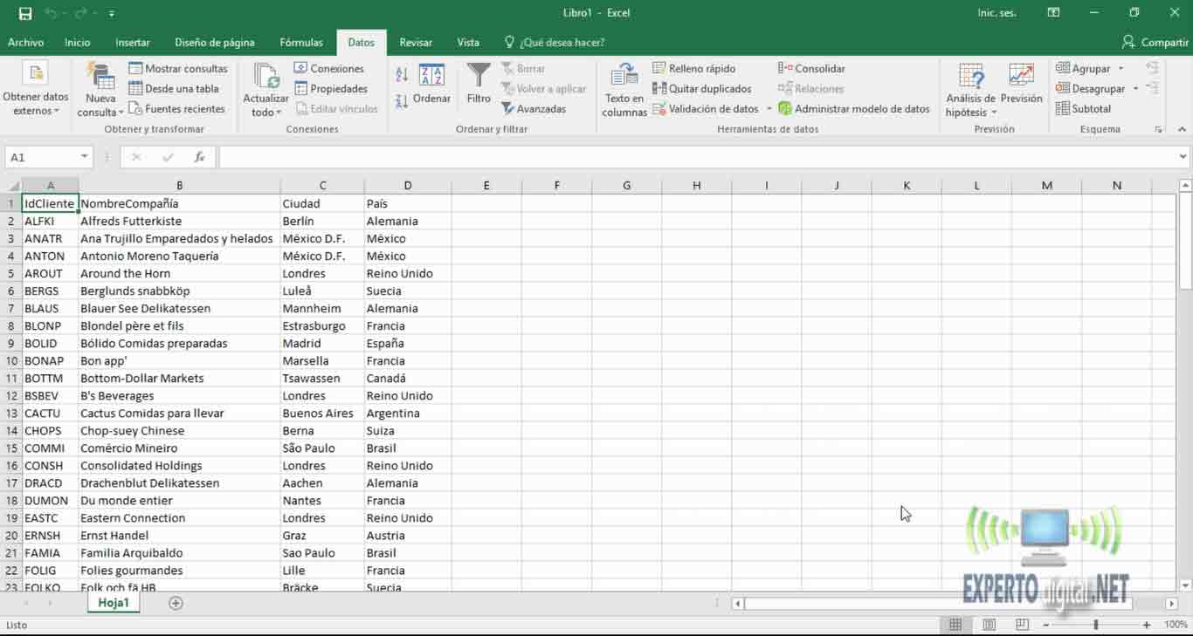Screen dimensions: 1193x636
Task: Open the Avanzadas sort option
Action: 534,108
